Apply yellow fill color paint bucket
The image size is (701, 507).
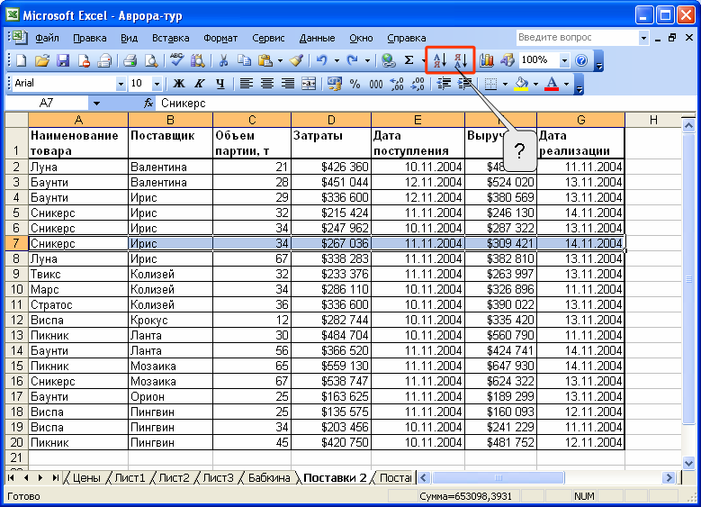[x=521, y=83]
